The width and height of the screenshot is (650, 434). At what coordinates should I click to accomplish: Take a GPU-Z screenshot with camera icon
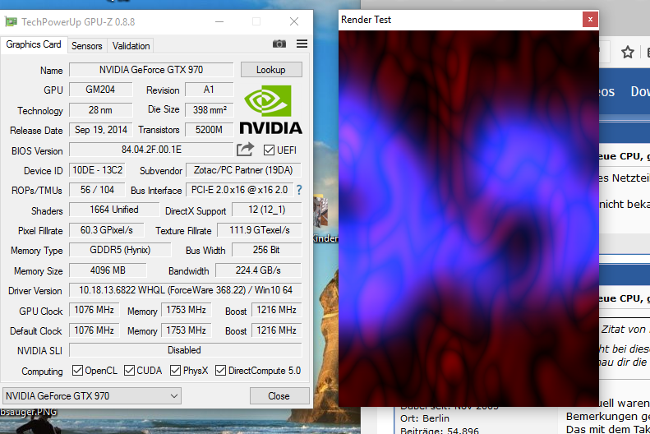(279, 44)
